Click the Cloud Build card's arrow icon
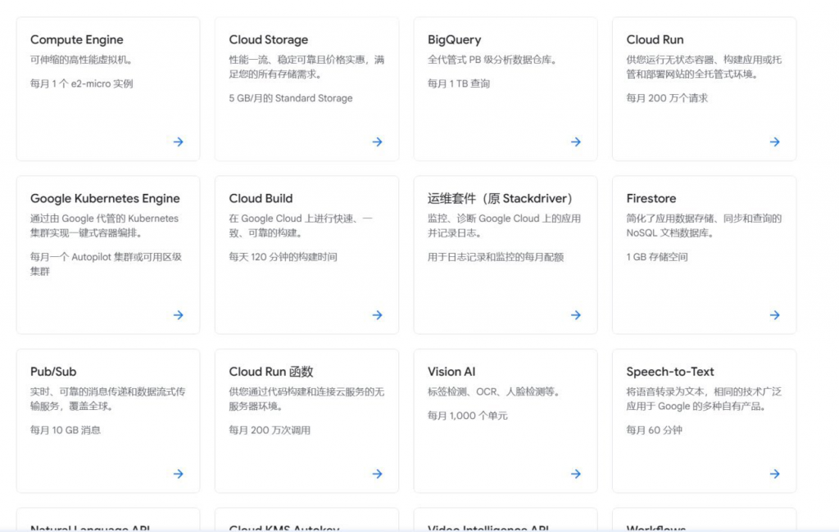 click(x=377, y=315)
